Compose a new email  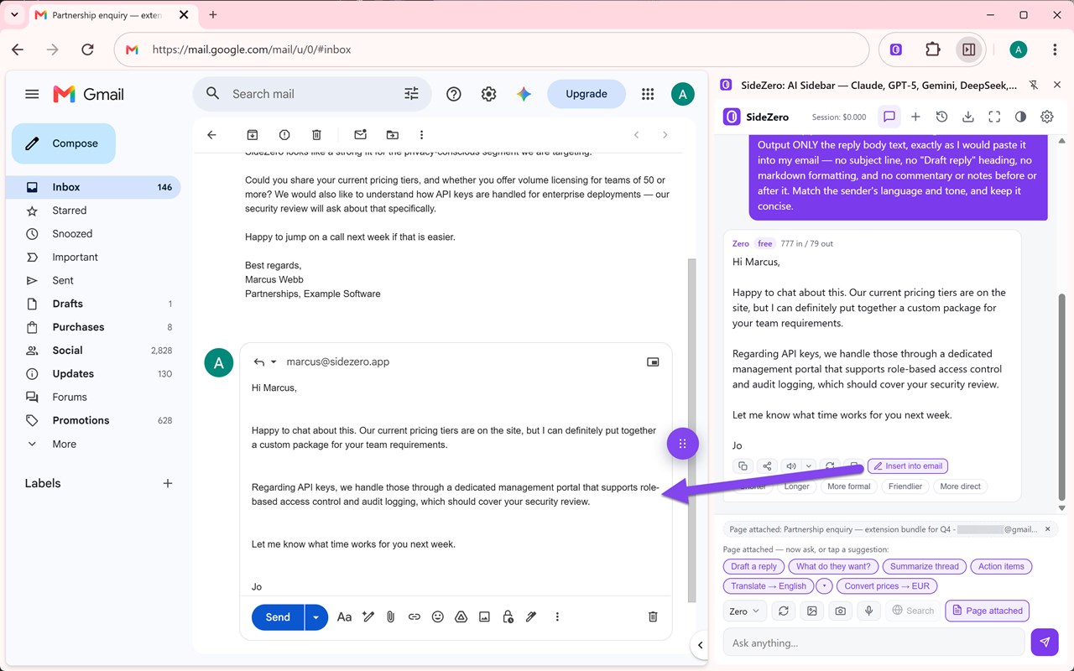point(64,143)
